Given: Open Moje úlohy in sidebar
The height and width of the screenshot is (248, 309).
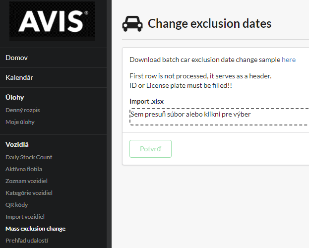Looking at the screenshot, I should pos(20,122).
